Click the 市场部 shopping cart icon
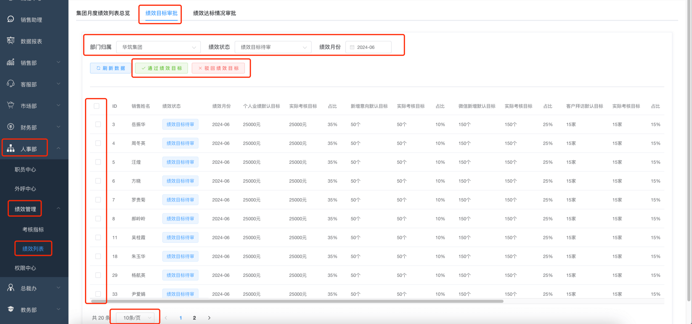 [11, 106]
